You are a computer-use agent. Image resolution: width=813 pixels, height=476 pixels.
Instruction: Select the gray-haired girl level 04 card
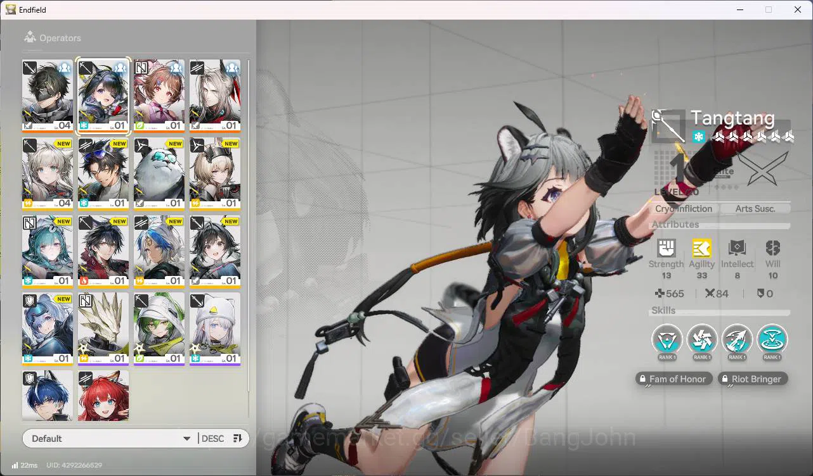[x=48, y=173]
